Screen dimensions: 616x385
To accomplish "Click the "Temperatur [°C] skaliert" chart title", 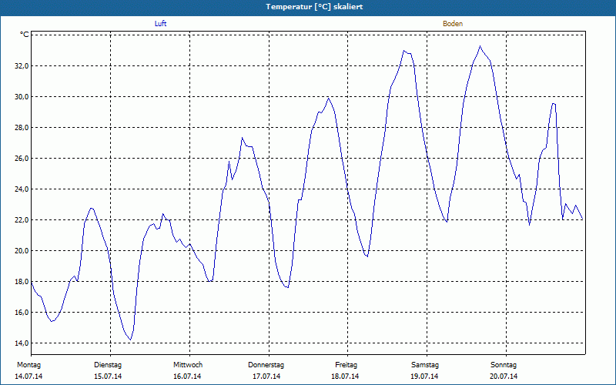I will [314, 7].
